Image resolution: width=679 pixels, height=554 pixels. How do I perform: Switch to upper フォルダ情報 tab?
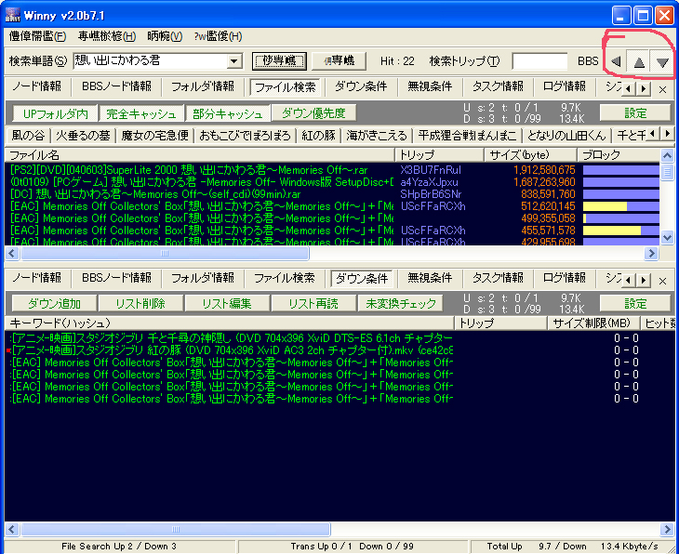(202, 86)
